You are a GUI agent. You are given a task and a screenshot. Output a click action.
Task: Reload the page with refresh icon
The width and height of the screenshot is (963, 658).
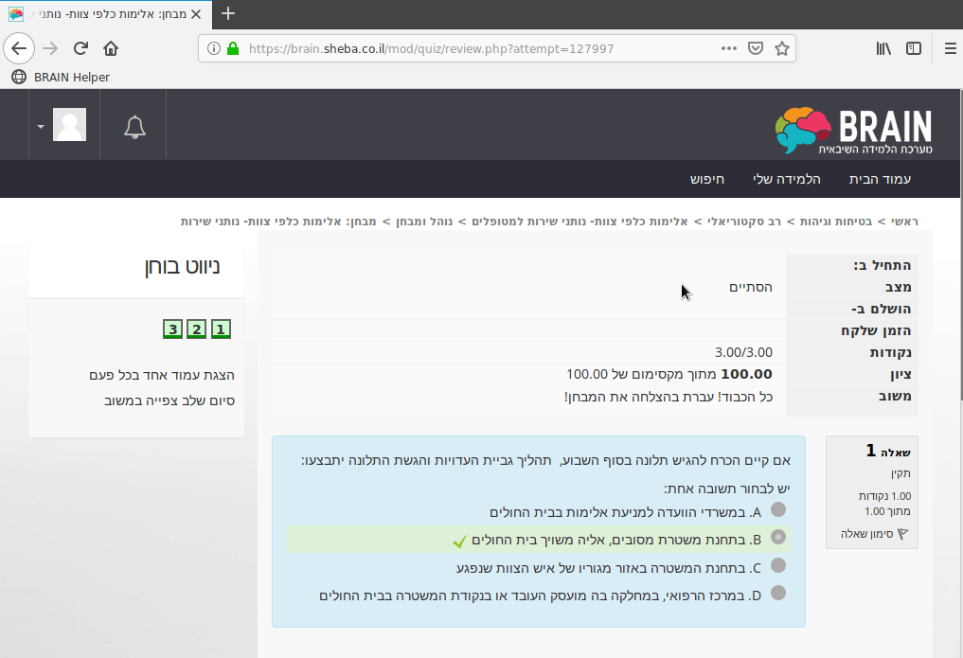coord(80,48)
